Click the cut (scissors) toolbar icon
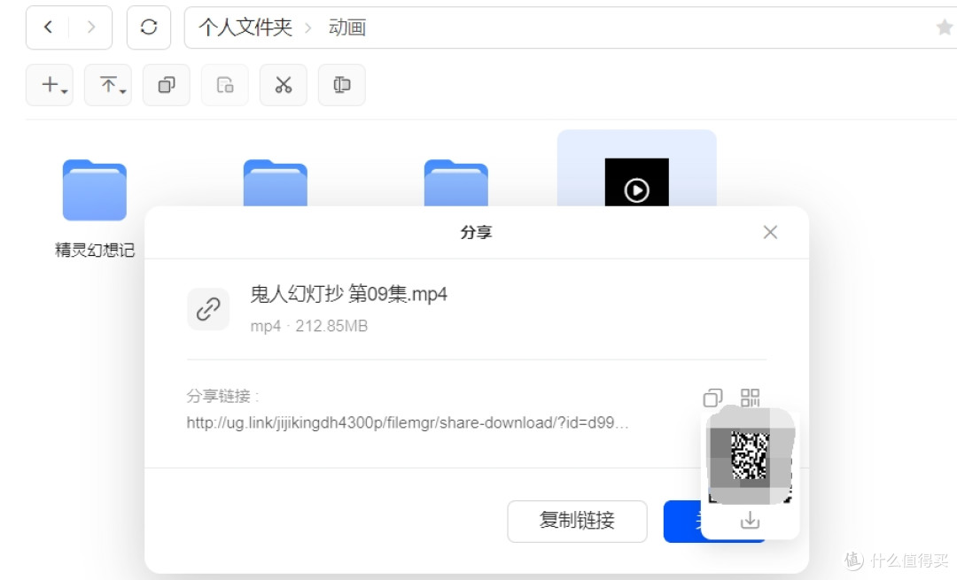957x580 pixels. click(x=284, y=85)
